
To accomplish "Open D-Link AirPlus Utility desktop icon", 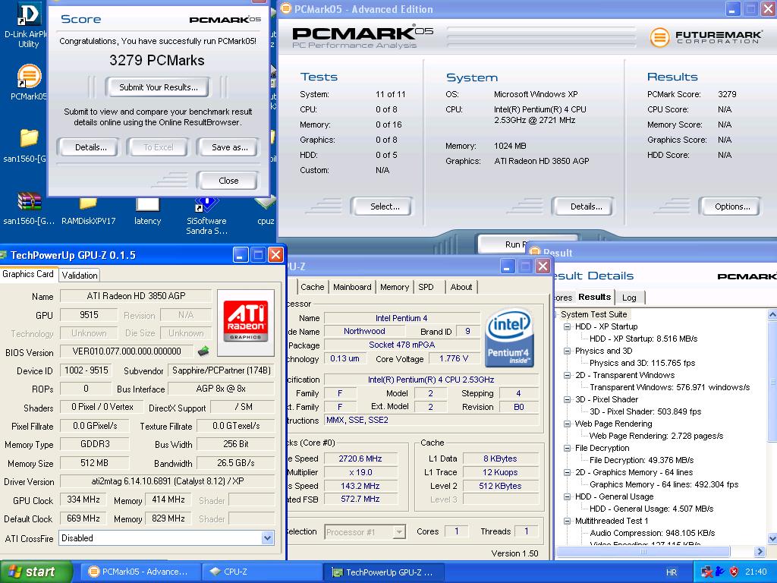I will 28,15.
